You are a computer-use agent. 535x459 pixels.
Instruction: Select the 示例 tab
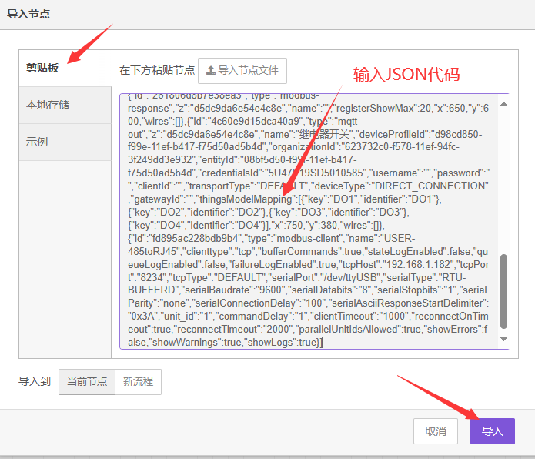(x=37, y=142)
